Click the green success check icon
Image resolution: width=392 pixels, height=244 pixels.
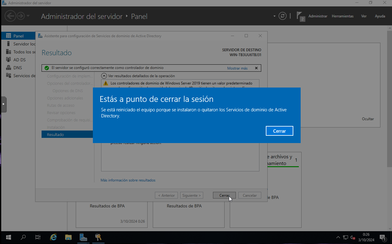(47, 68)
